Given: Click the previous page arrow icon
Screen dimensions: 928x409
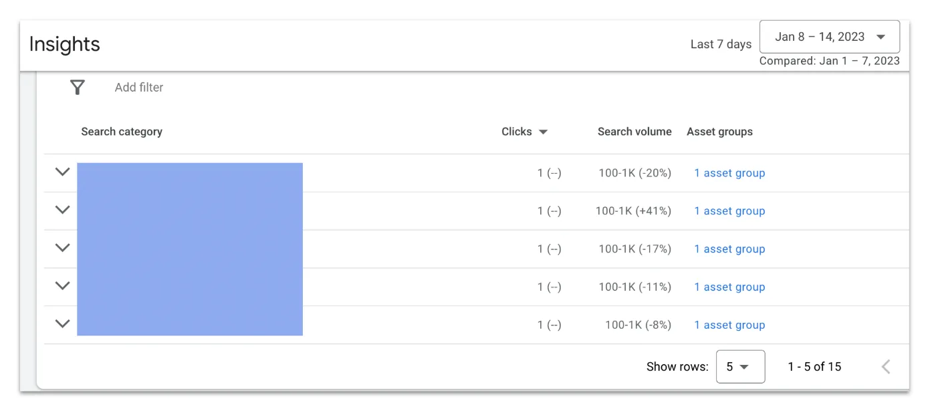Looking at the screenshot, I should 886,366.
